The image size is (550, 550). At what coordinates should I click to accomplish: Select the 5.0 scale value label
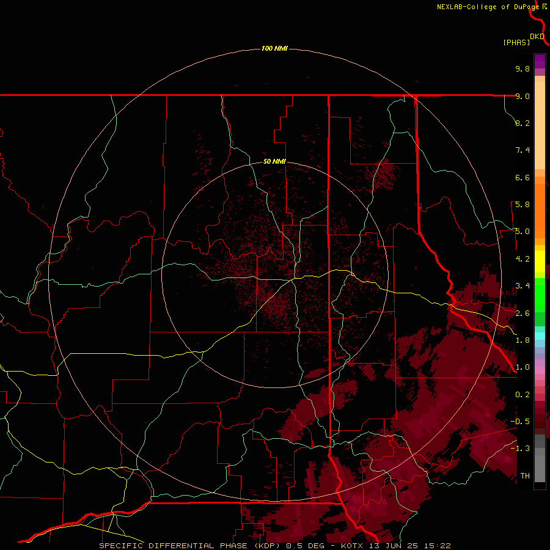522,232
